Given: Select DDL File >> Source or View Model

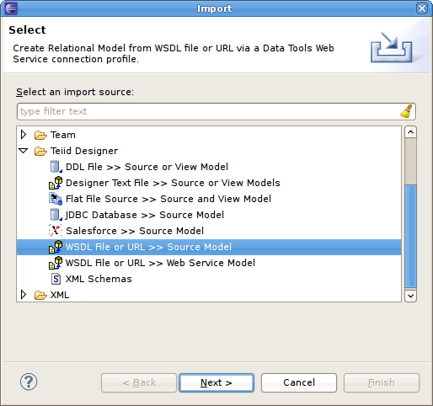Looking at the screenshot, I should tap(147, 167).
